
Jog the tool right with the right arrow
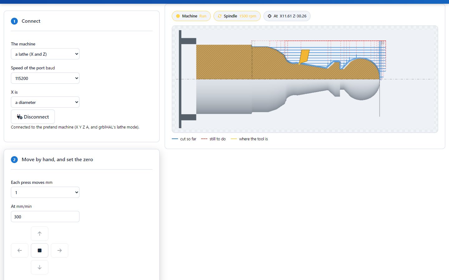pos(60,250)
